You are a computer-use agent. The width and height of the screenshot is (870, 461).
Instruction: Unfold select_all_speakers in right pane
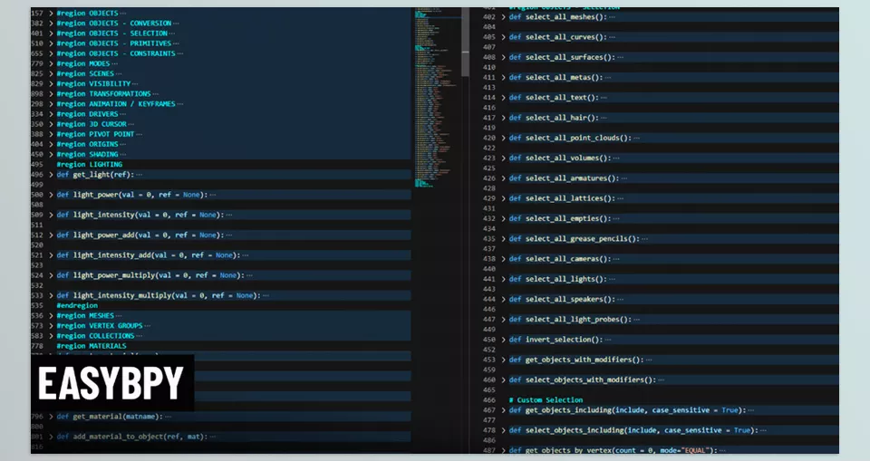(504, 299)
